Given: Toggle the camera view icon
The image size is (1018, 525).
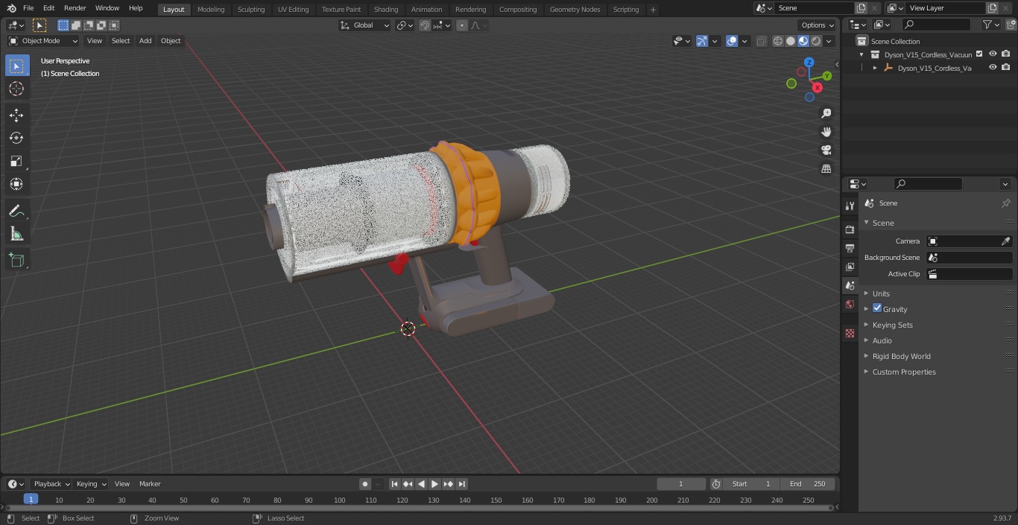Looking at the screenshot, I should [x=826, y=150].
